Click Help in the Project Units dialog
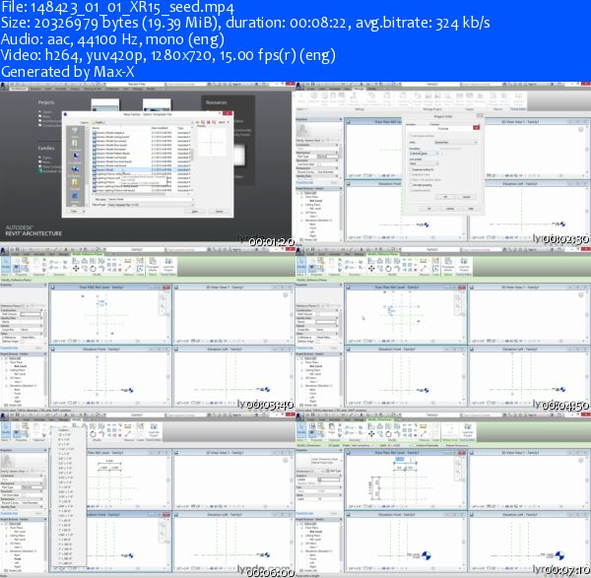Viewport: 591px width, 578px height. pos(471,209)
